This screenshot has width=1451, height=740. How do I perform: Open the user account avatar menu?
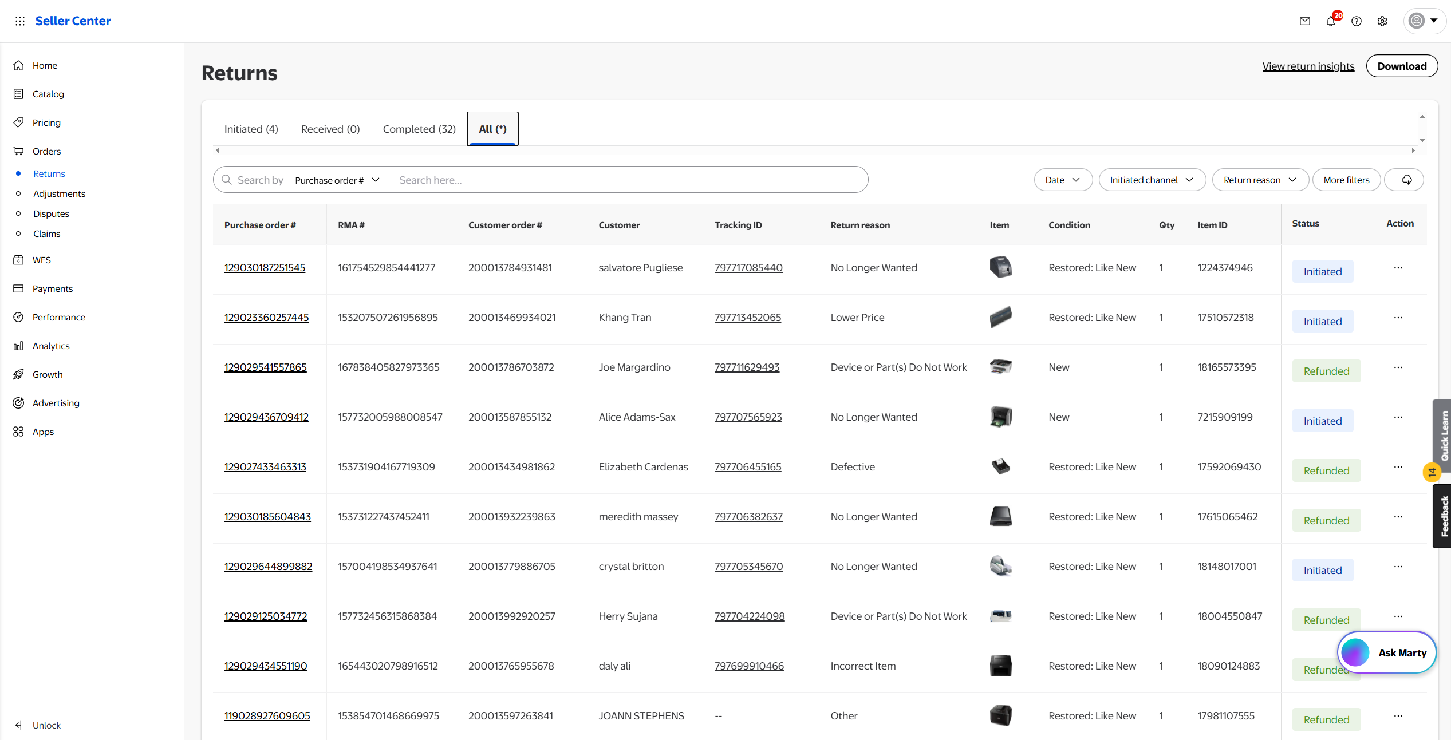pos(1424,21)
